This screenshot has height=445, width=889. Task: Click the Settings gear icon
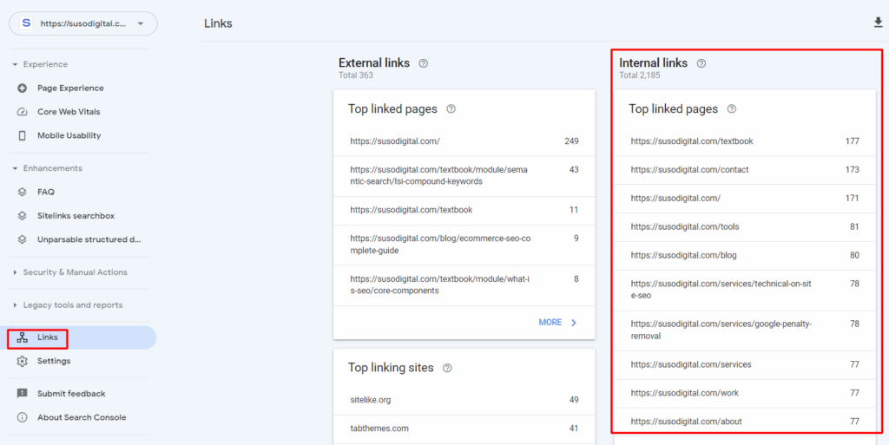[22, 361]
